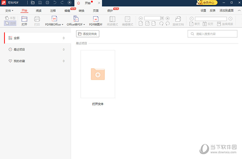The width and height of the screenshot is (242, 159).
Task: Click the 旋转文档 (rotate document) icon
Action: pyautogui.click(x=178, y=19)
